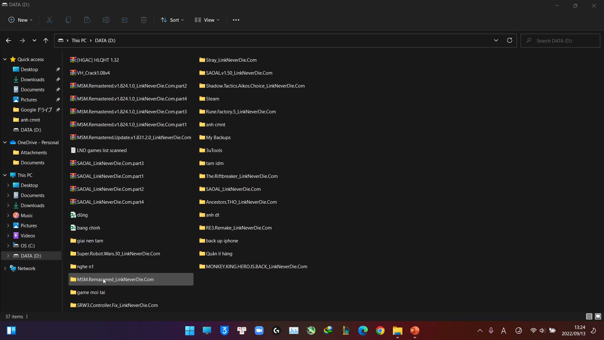Select Quick access in left panel

[31, 59]
